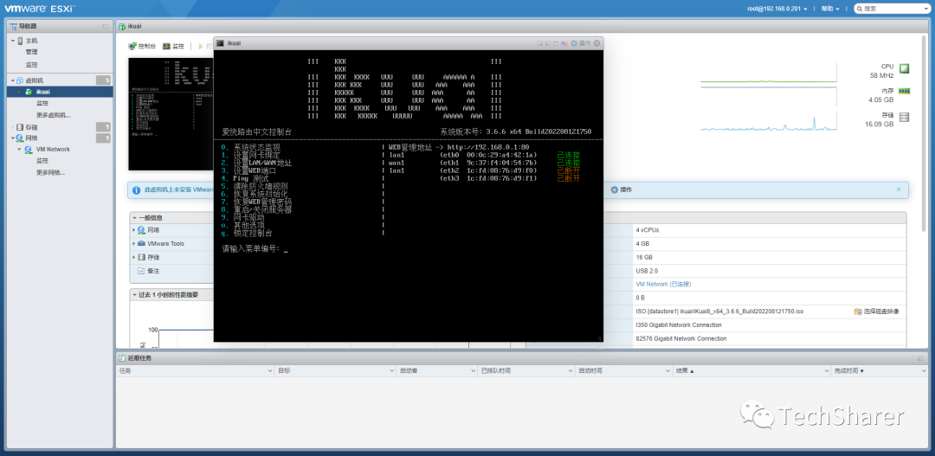Expand the 网络 row in general information

pyautogui.click(x=134, y=230)
